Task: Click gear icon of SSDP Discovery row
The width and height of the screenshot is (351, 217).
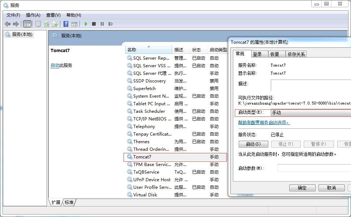Action: point(130,81)
